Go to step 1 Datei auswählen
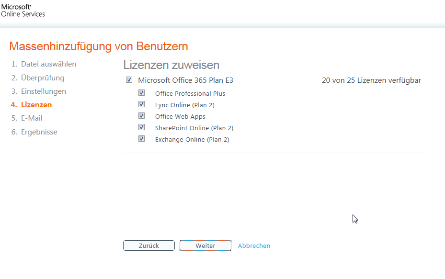Viewport: 445px width, 279px height. coord(48,64)
